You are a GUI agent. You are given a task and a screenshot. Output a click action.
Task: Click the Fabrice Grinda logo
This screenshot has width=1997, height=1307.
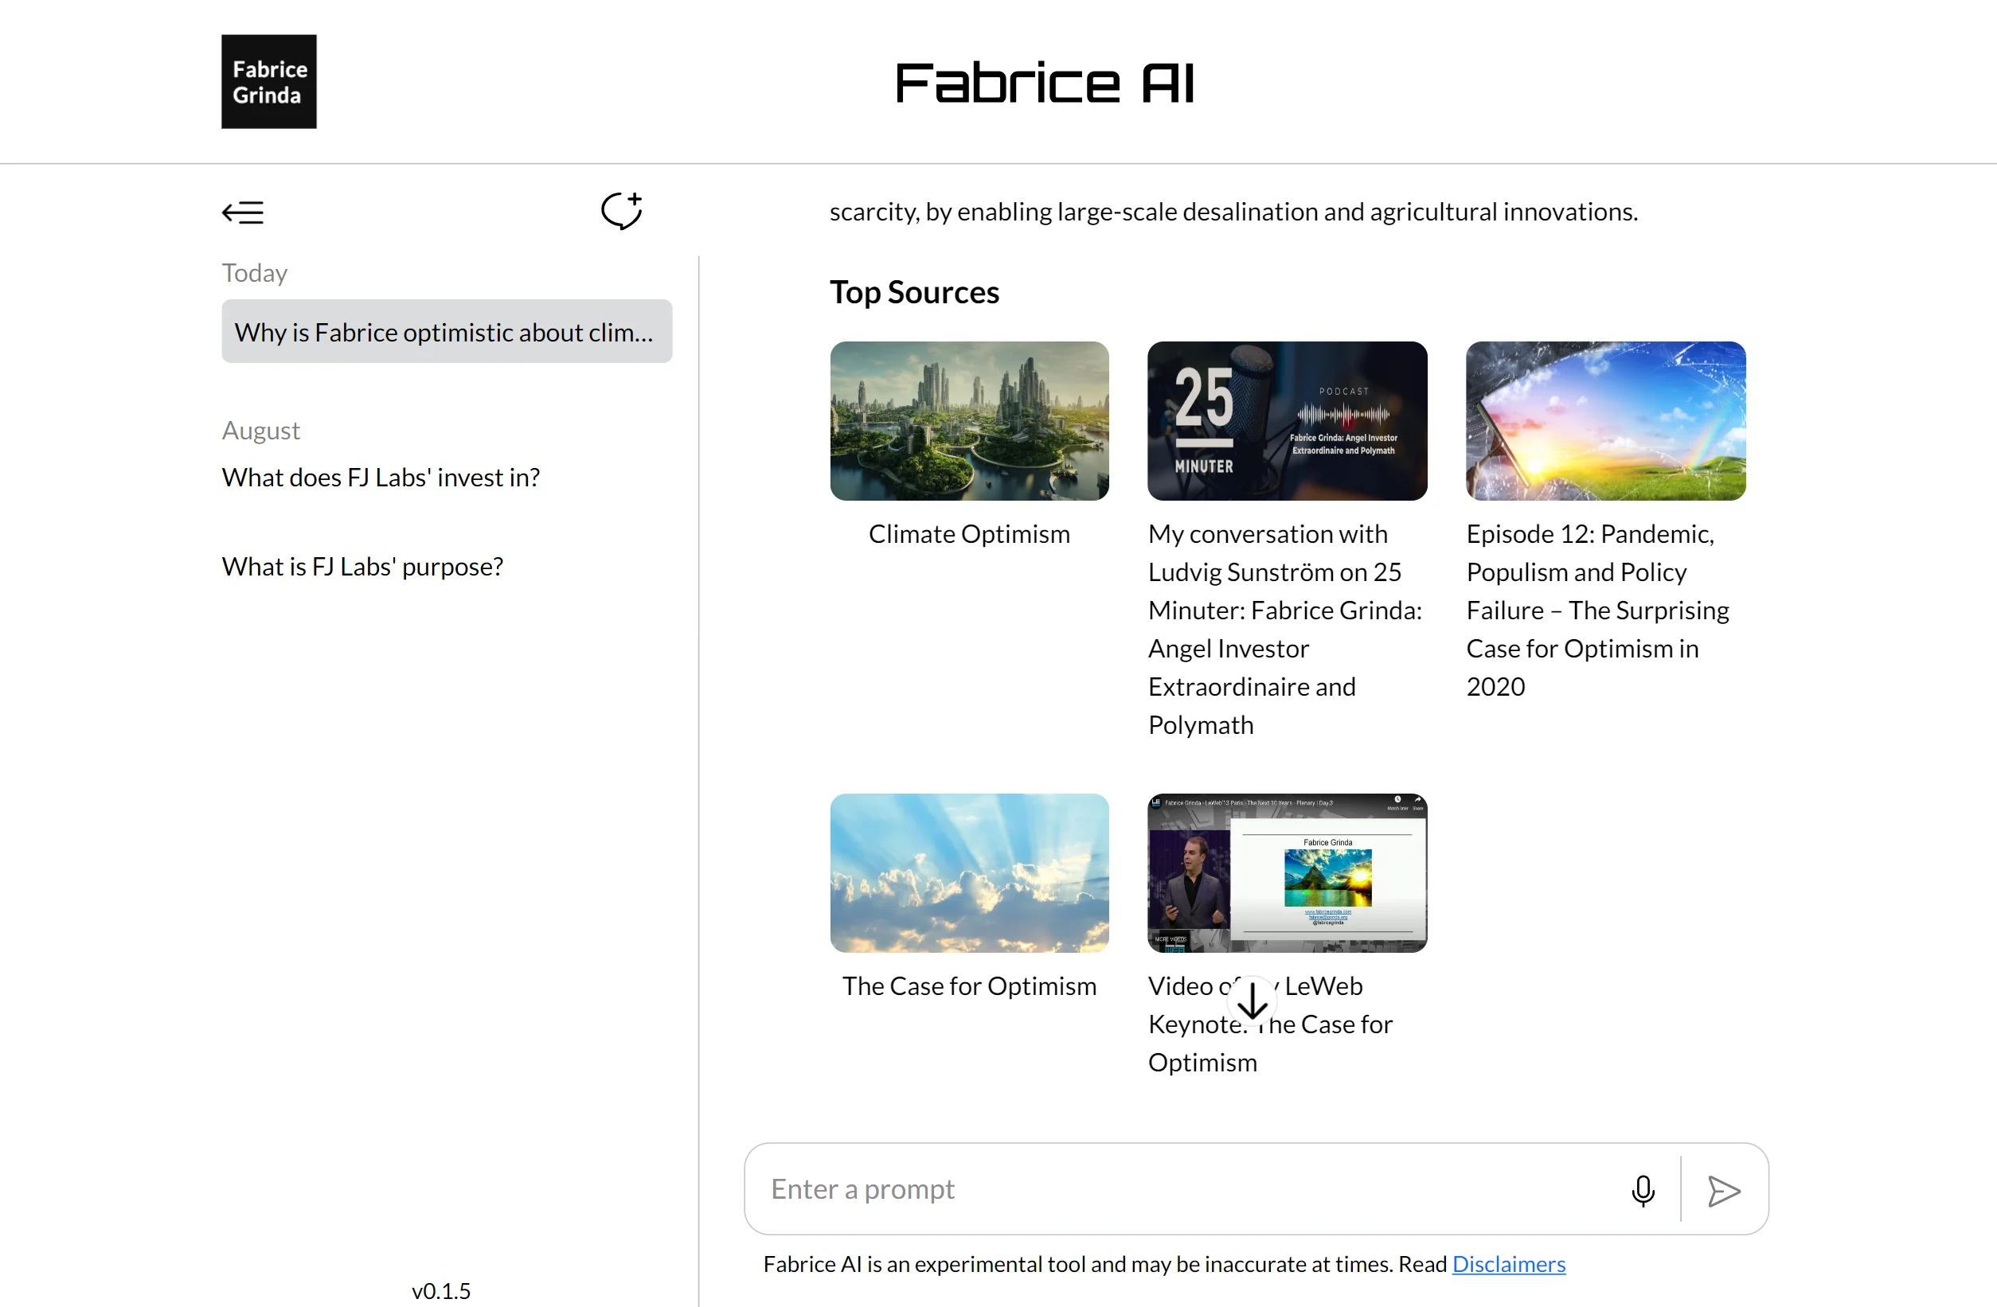coord(269,81)
